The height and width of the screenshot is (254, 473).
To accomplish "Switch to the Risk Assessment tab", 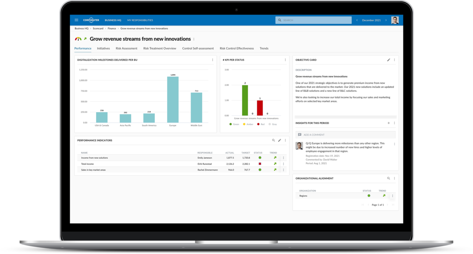I will click(126, 48).
